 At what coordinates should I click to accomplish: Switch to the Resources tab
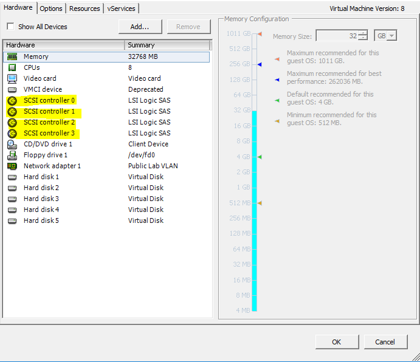84,9
